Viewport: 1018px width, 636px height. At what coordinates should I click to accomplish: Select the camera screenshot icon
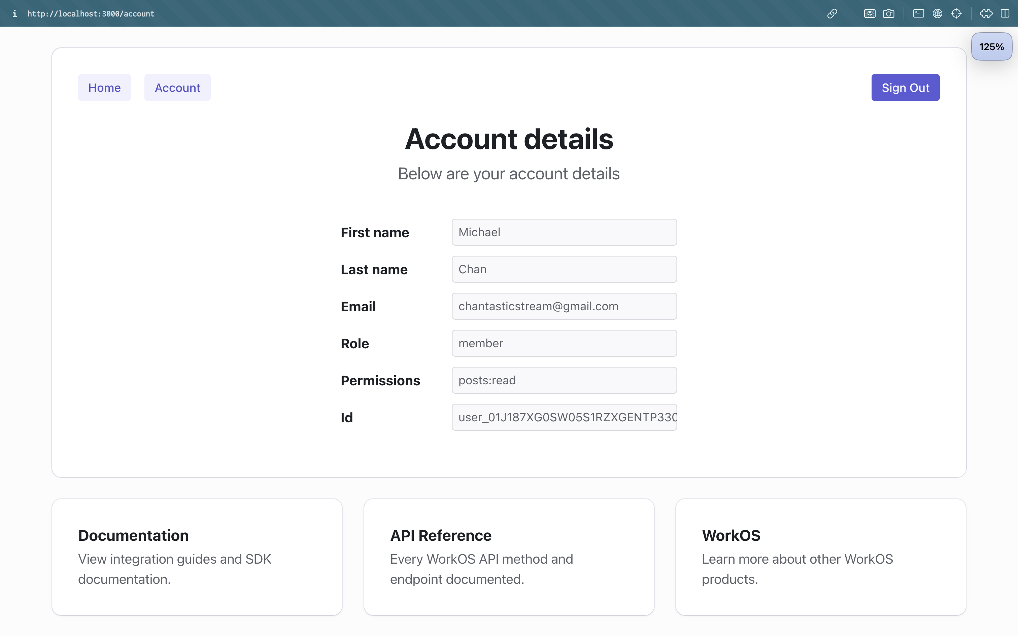(889, 13)
